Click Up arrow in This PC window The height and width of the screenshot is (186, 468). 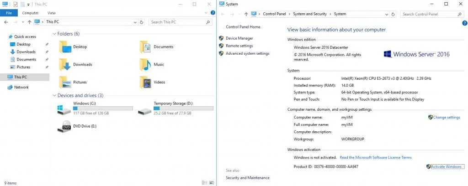click(x=29, y=22)
